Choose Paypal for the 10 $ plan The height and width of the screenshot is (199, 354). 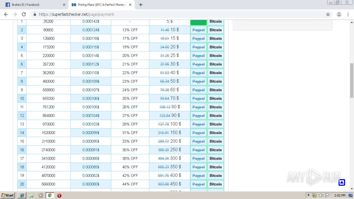[x=199, y=30]
